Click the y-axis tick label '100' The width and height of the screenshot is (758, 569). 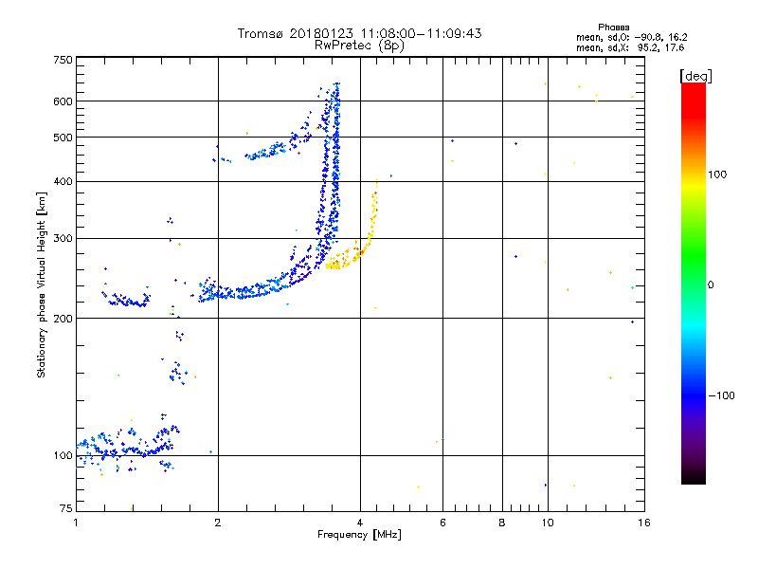tap(63, 456)
